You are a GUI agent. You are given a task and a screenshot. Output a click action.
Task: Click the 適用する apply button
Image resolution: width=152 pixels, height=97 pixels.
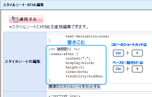pyautogui.click(x=26, y=19)
